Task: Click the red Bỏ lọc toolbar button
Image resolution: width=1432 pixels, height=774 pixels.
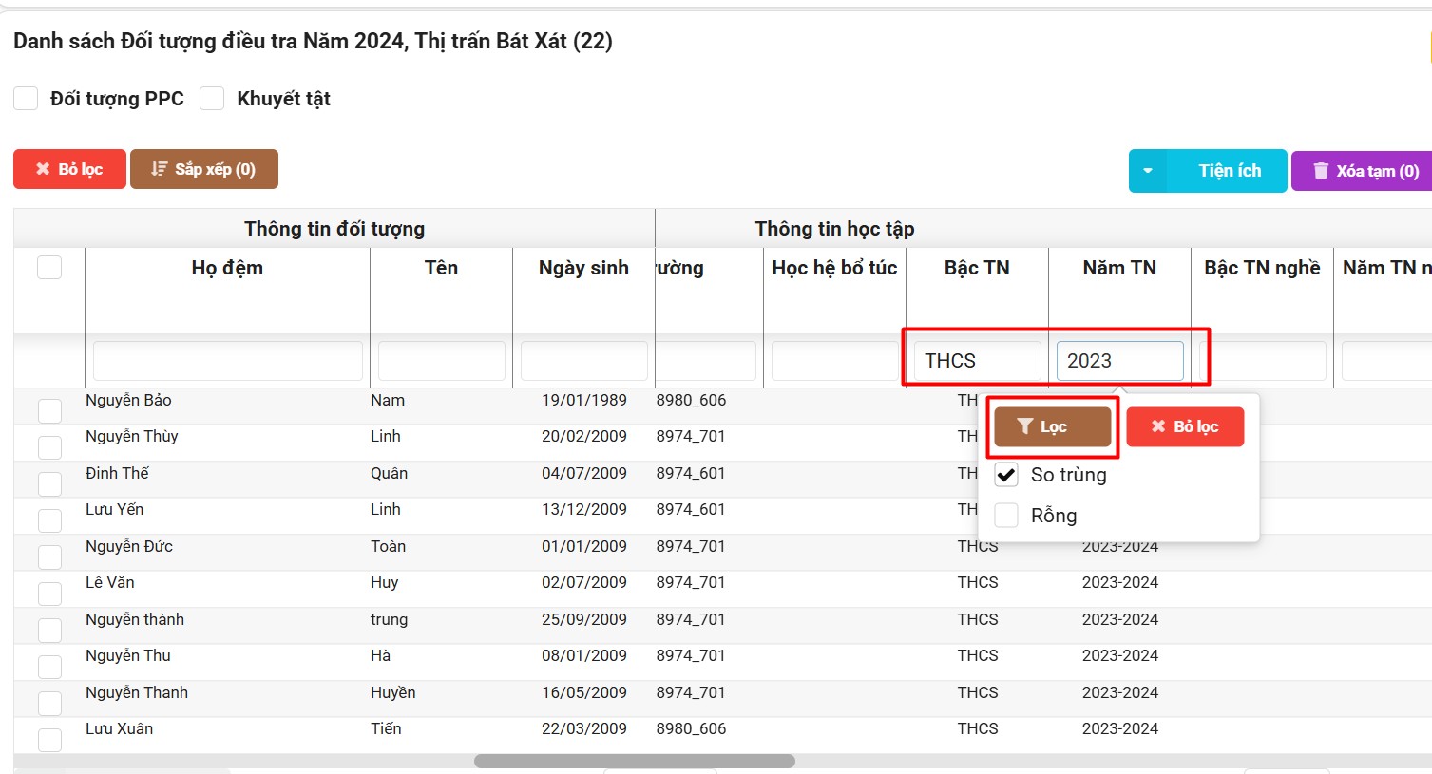Action: [x=69, y=169]
